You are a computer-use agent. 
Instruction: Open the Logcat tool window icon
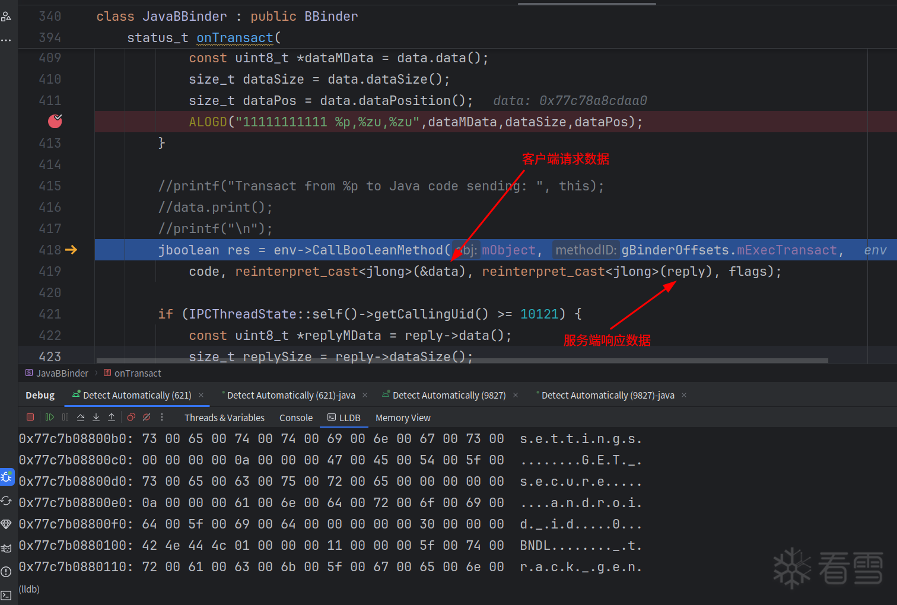pos(7,549)
